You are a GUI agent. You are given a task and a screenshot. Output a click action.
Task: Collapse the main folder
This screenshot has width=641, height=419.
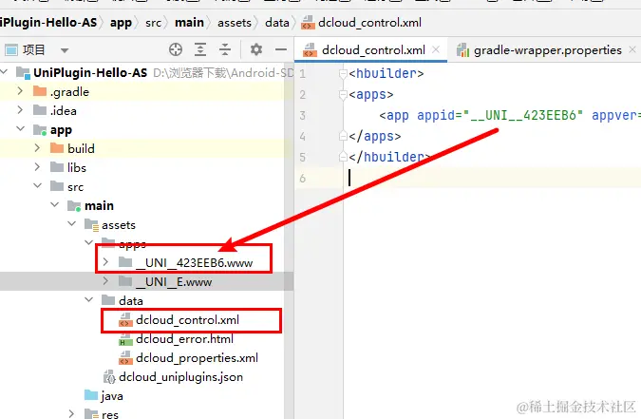pyautogui.click(x=54, y=204)
